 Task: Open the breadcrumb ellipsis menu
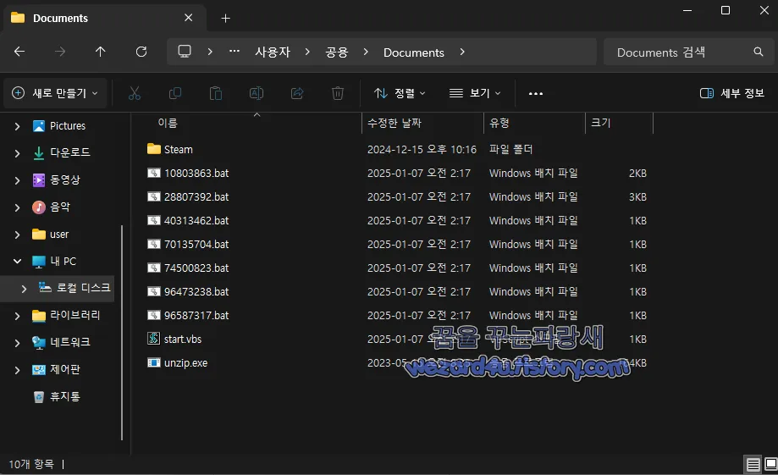click(x=235, y=51)
